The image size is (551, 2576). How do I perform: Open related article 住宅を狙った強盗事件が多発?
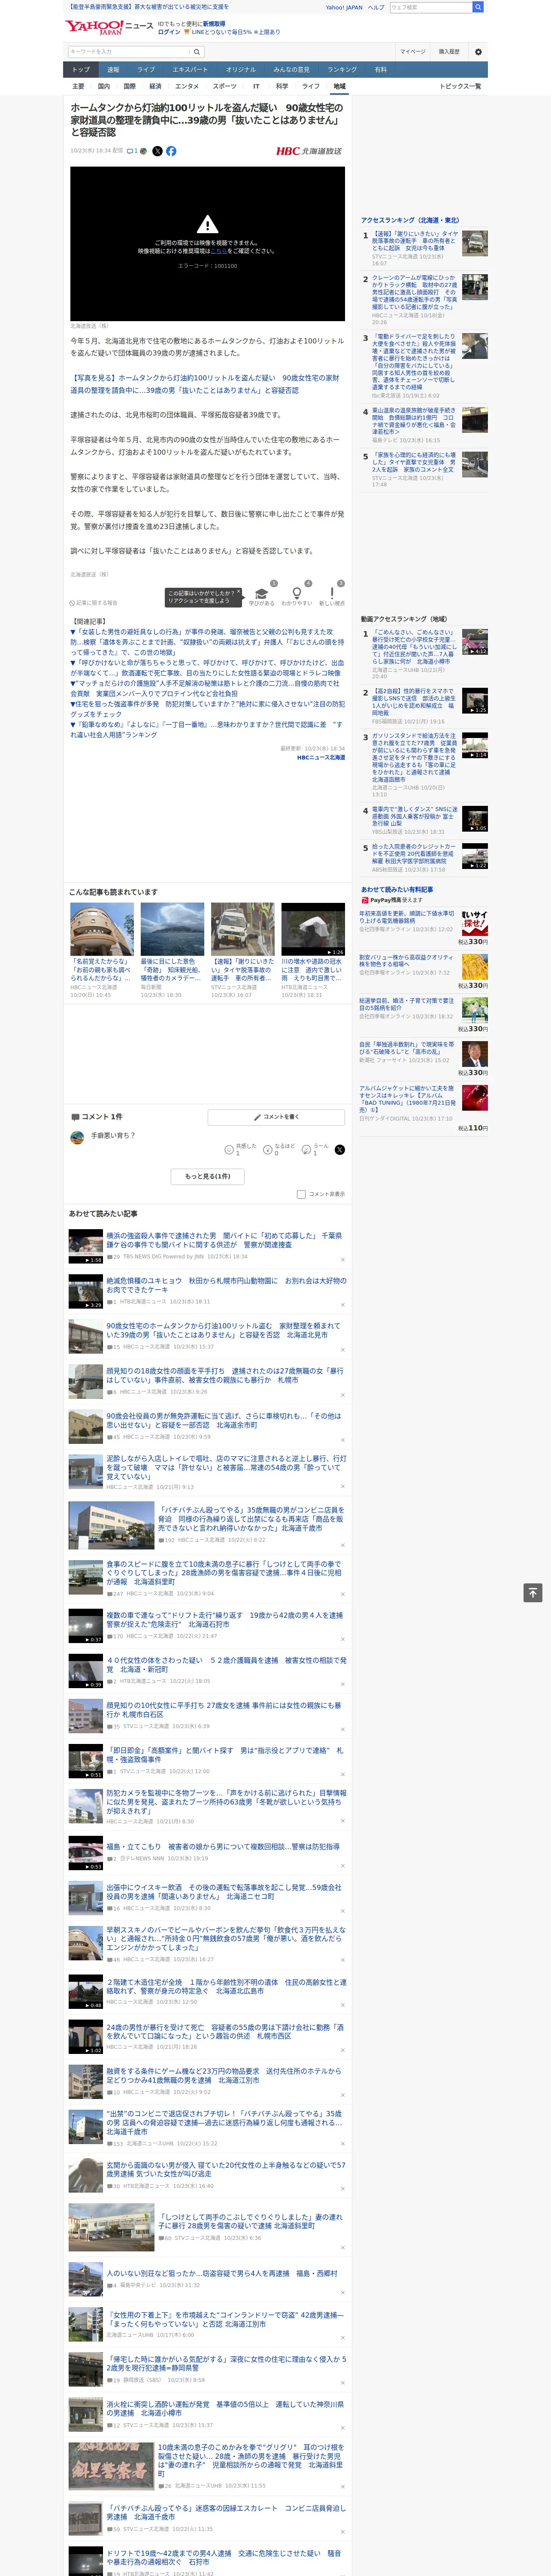pos(207,709)
